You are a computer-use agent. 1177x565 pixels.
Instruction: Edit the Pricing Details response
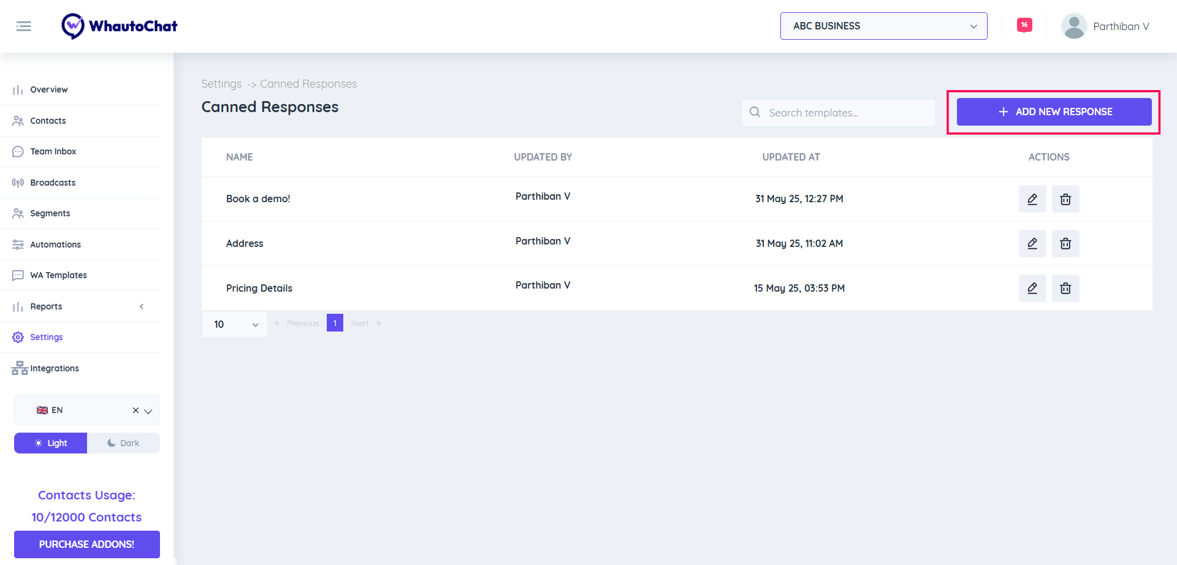tap(1032, 288)
